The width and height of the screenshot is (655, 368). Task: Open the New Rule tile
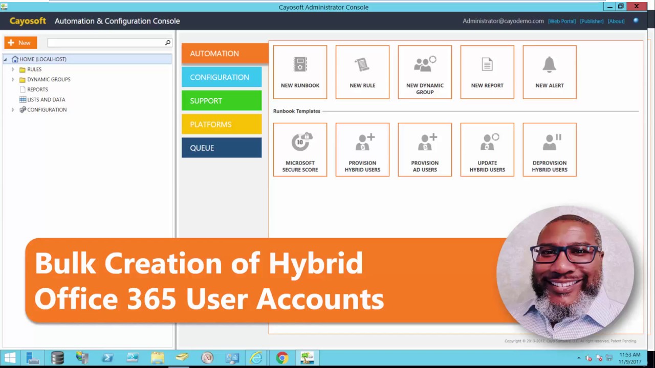pyautogui.click(x=362, y=72)
